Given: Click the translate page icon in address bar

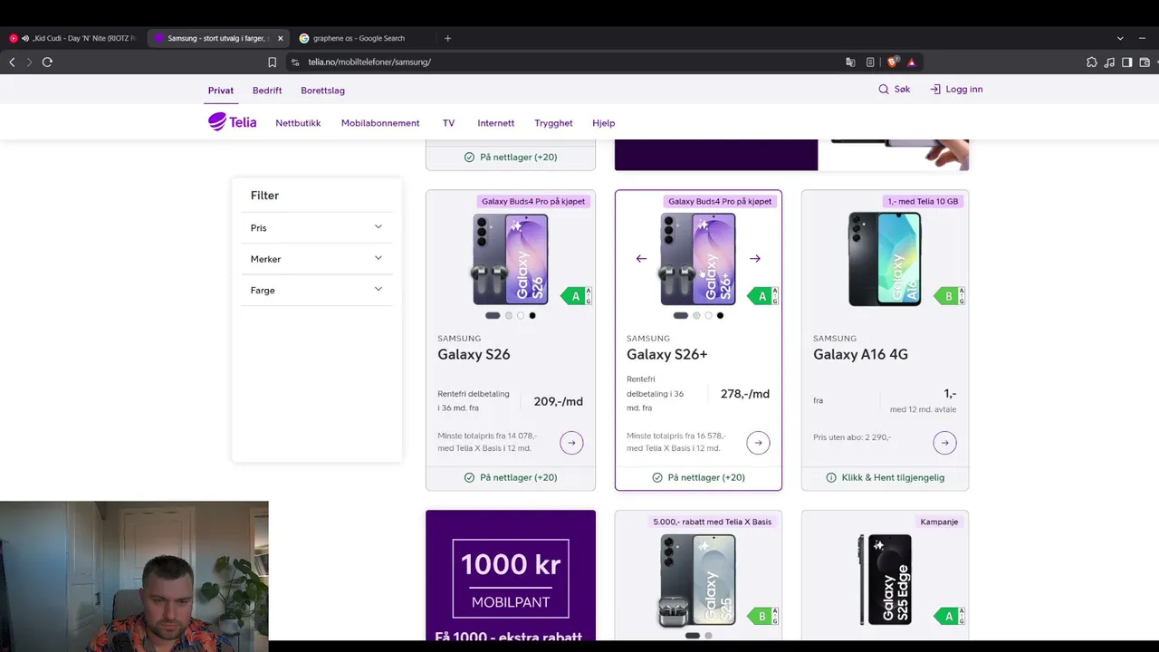Looking at the screenshot, I should pyautogui.click(x=850, y=62).
